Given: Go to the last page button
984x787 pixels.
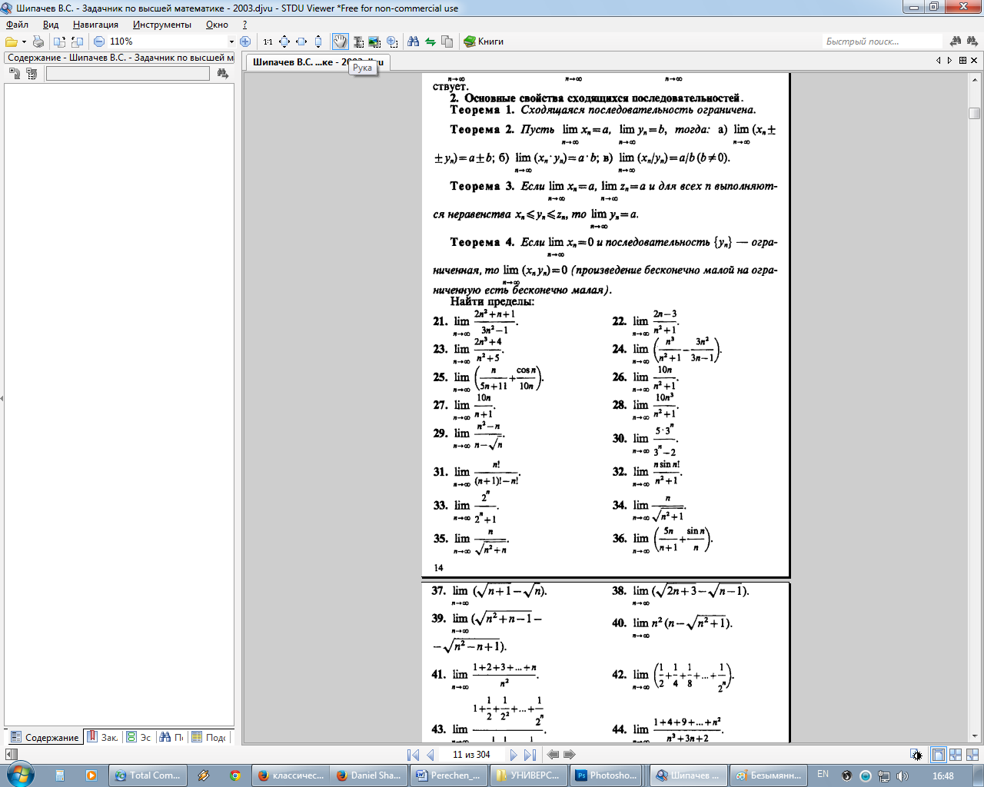Looking at the screenshot, I should coord(530,755).
